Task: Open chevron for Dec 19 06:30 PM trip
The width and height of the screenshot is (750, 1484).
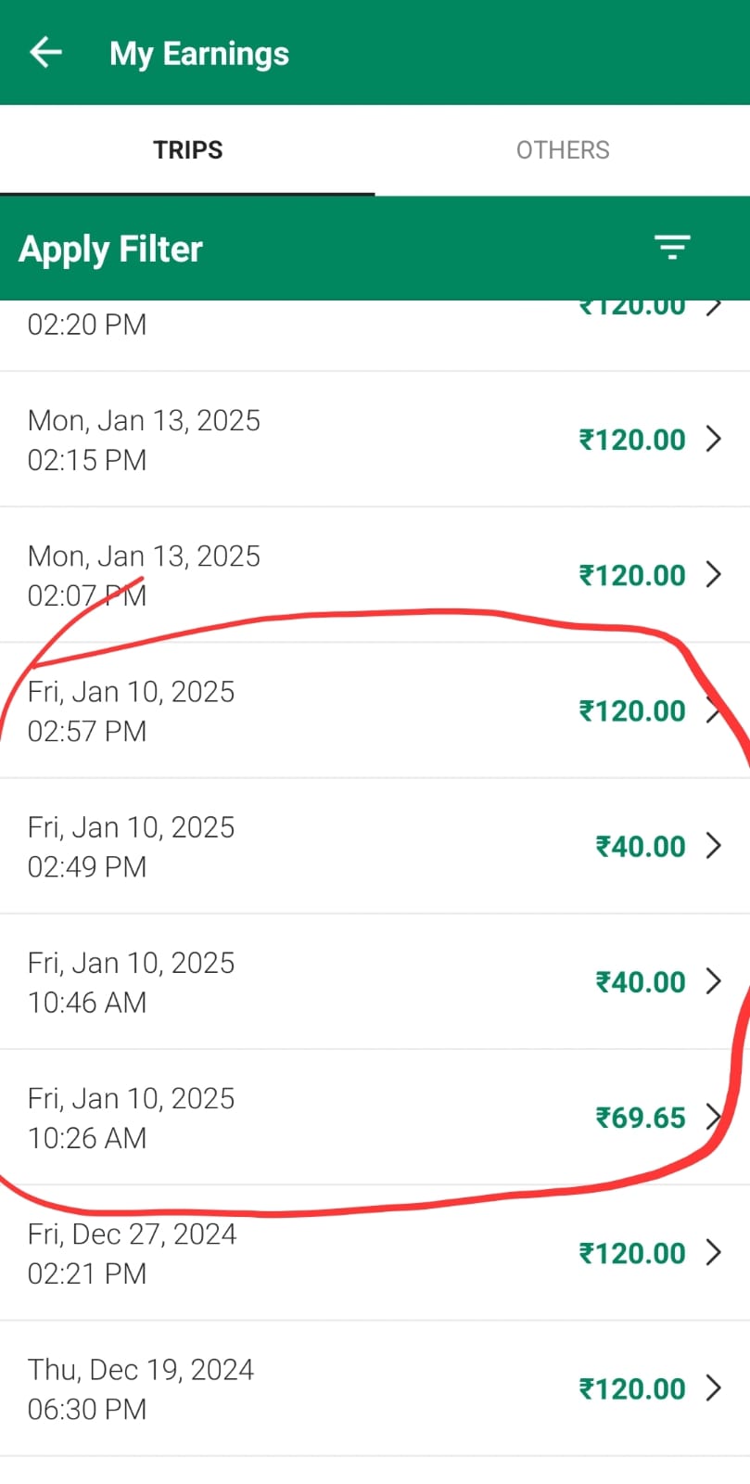Action: [x=713, y=1388]
